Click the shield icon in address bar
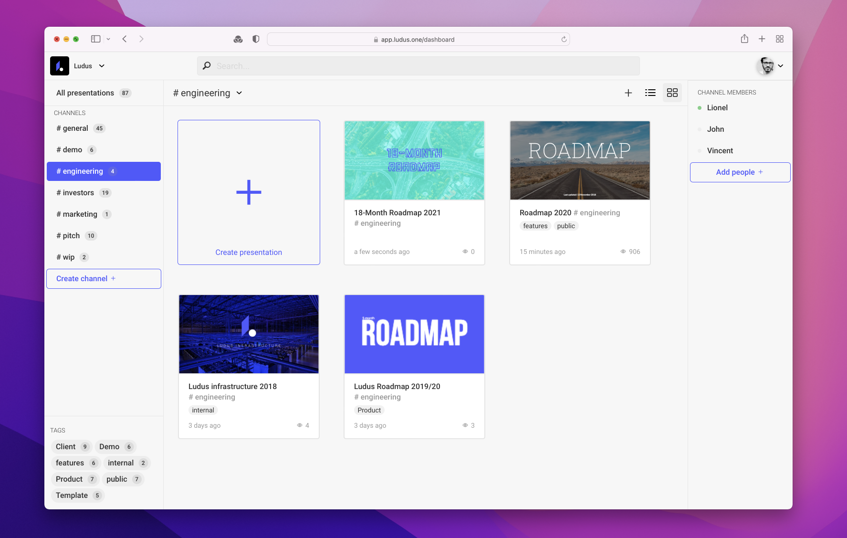This screenshot has width=847, height=538. pos(256,39)
